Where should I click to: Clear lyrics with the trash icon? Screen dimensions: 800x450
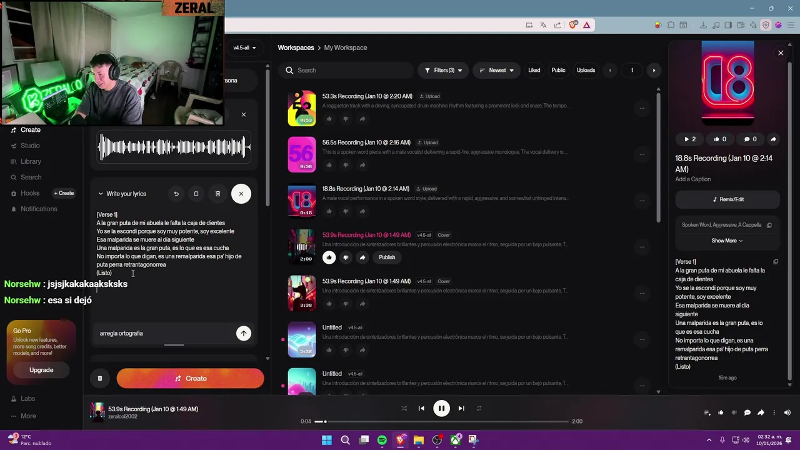[217, 194]
